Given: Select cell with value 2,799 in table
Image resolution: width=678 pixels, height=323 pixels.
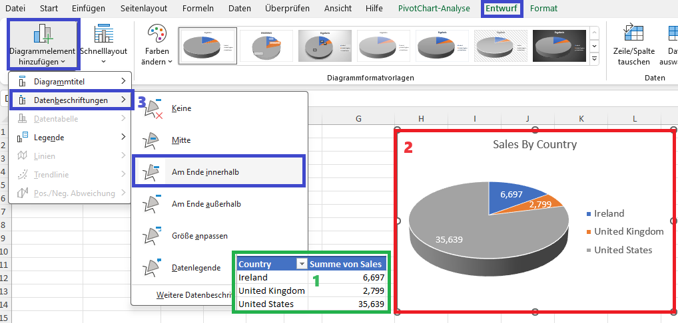Looking at the screenshot, I should 347,290.
